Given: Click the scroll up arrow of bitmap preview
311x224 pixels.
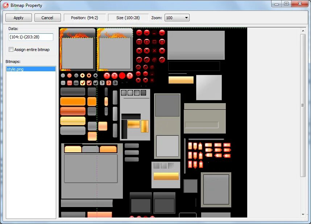Looking at the screenshot, I should pyautogui.click(x=303, y=31).
